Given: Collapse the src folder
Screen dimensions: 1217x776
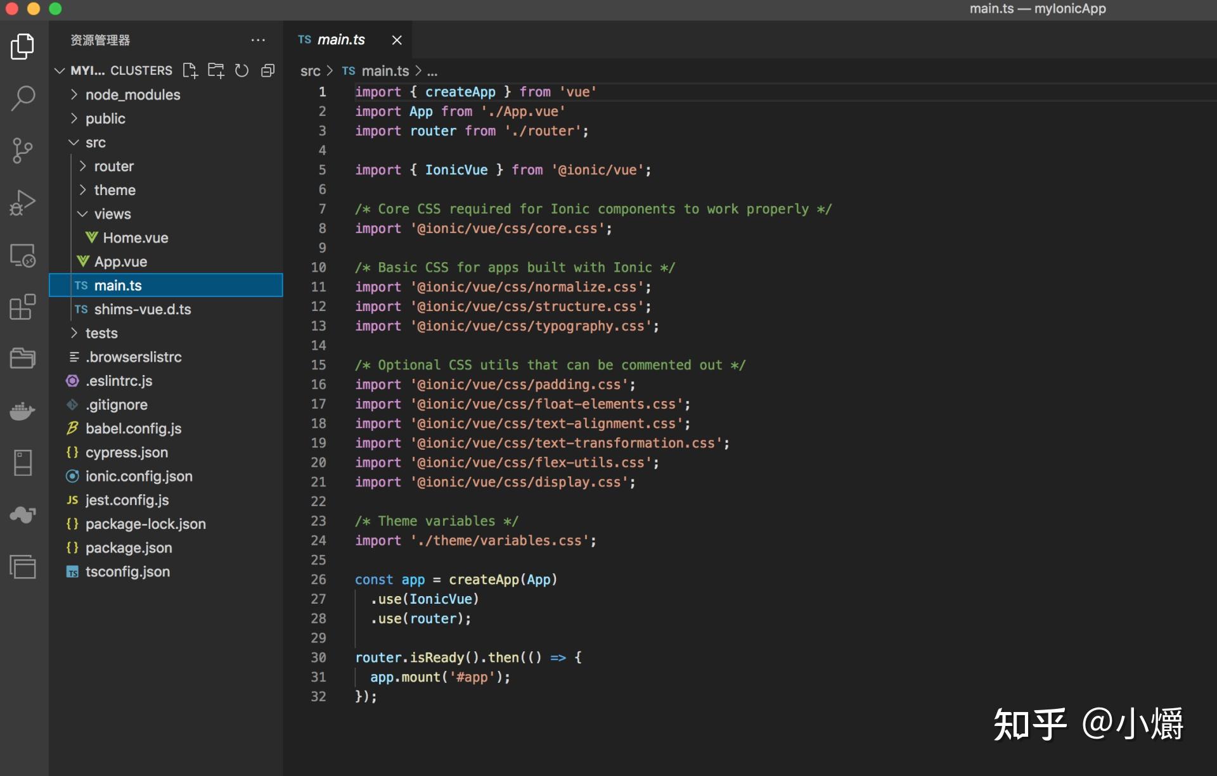Looking at the screenshot, I should [167, 143].
